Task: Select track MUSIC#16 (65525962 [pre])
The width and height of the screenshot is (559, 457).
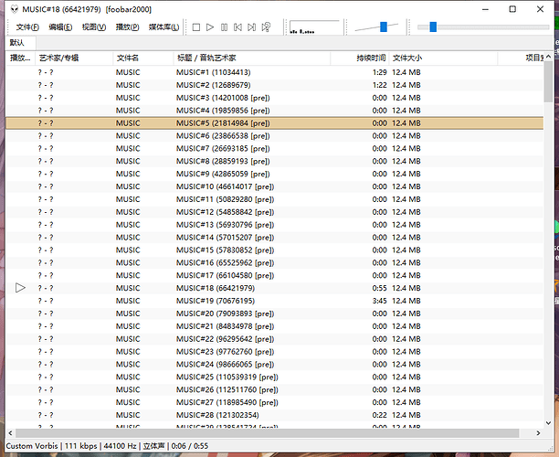Action: [x=275, y=262]
